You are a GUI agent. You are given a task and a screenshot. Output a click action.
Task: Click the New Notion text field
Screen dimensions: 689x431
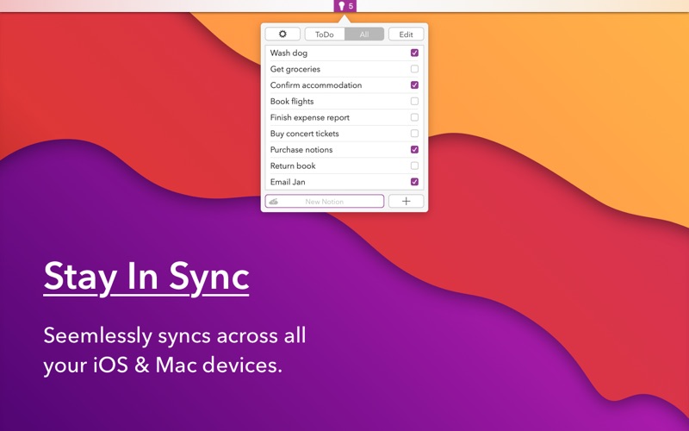click(325, 202)
